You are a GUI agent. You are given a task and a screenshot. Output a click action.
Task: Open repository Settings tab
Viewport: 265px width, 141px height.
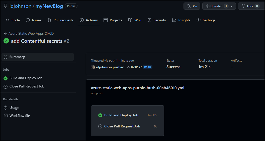(206, 20)
